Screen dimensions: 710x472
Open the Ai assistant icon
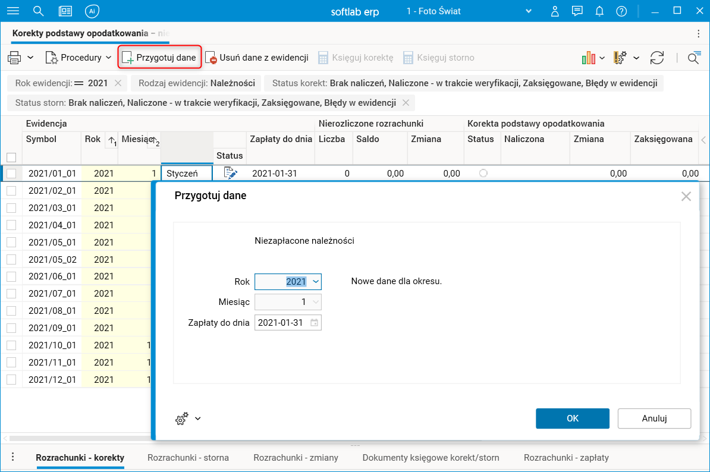pyautogui.click(x=92, y=11)
